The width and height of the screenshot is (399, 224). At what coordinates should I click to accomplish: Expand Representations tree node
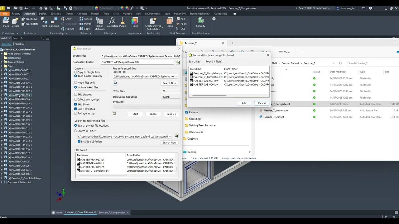pos(2,62)
